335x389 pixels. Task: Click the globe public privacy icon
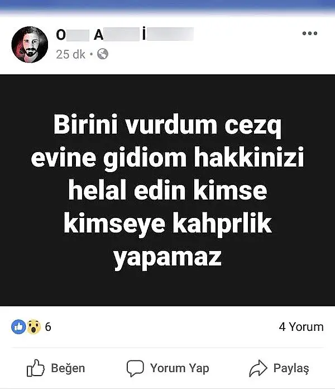[x=103, y=54]
